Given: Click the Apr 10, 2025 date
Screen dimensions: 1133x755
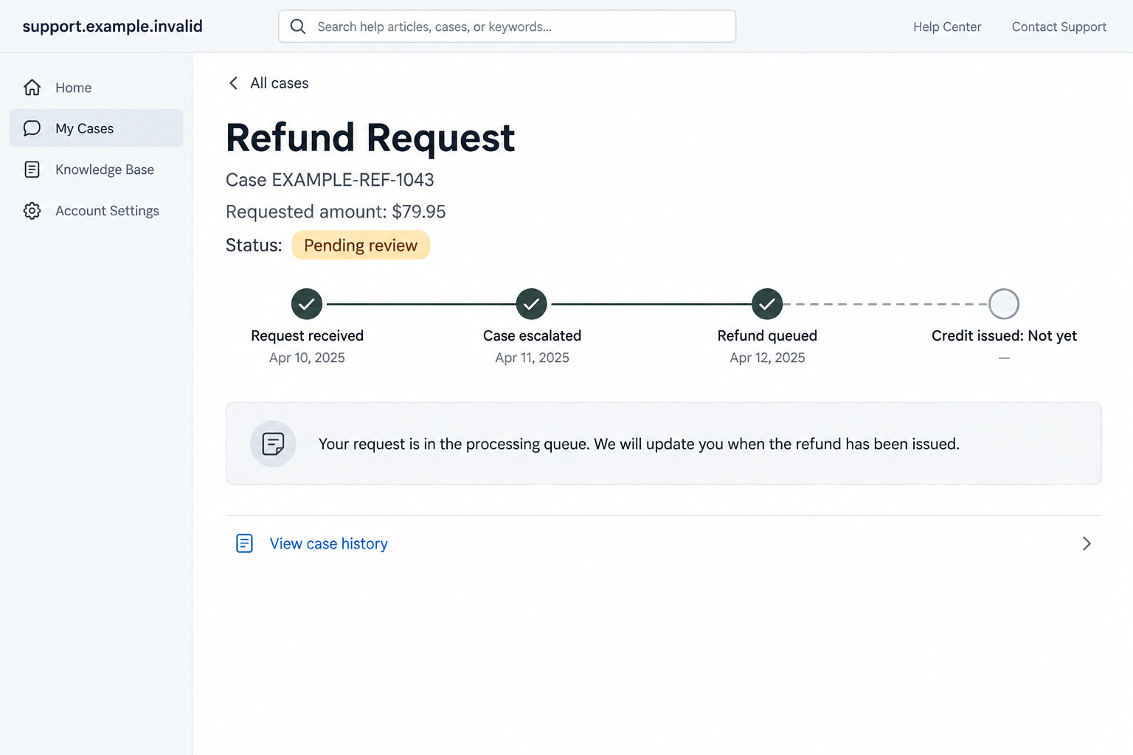Looking at the screenshot, I should [x=307, y=358].
